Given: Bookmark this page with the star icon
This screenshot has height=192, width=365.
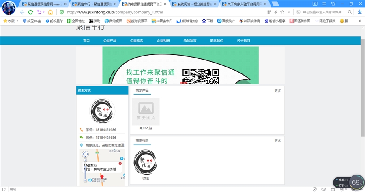Looking at the screenshot, I should [x=282, y=12].
